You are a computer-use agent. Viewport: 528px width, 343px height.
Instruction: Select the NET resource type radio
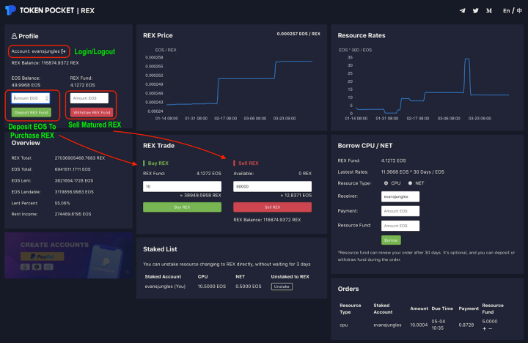tap(410, 183)
